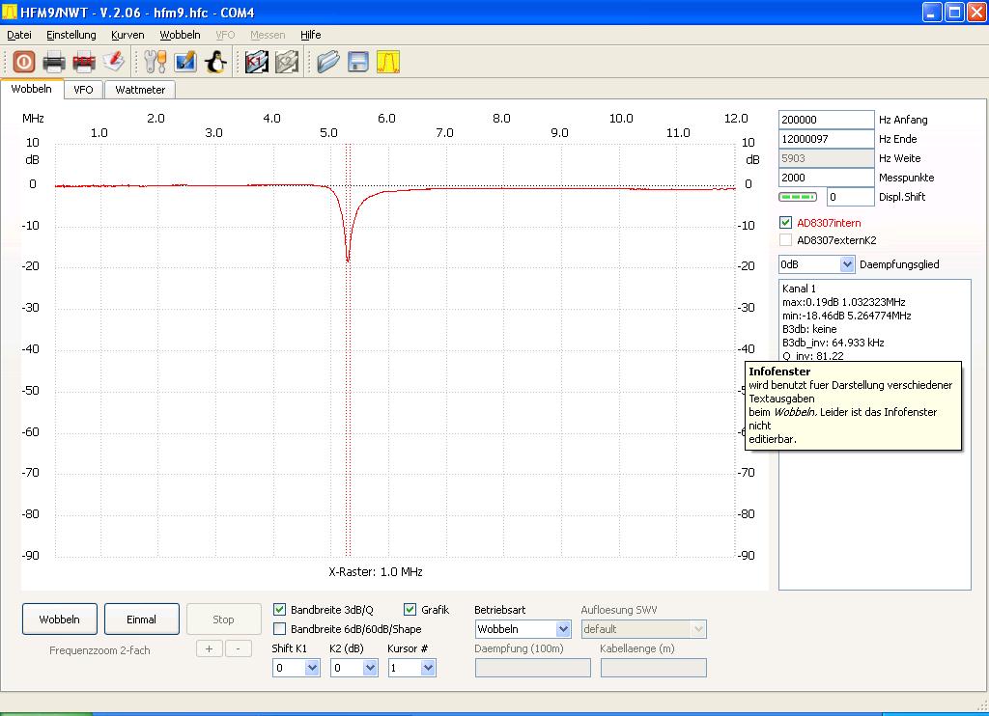The width and height of the screenshot is (989, 716).
Task: Click the K1 channel icon
Action: (256, 62)
